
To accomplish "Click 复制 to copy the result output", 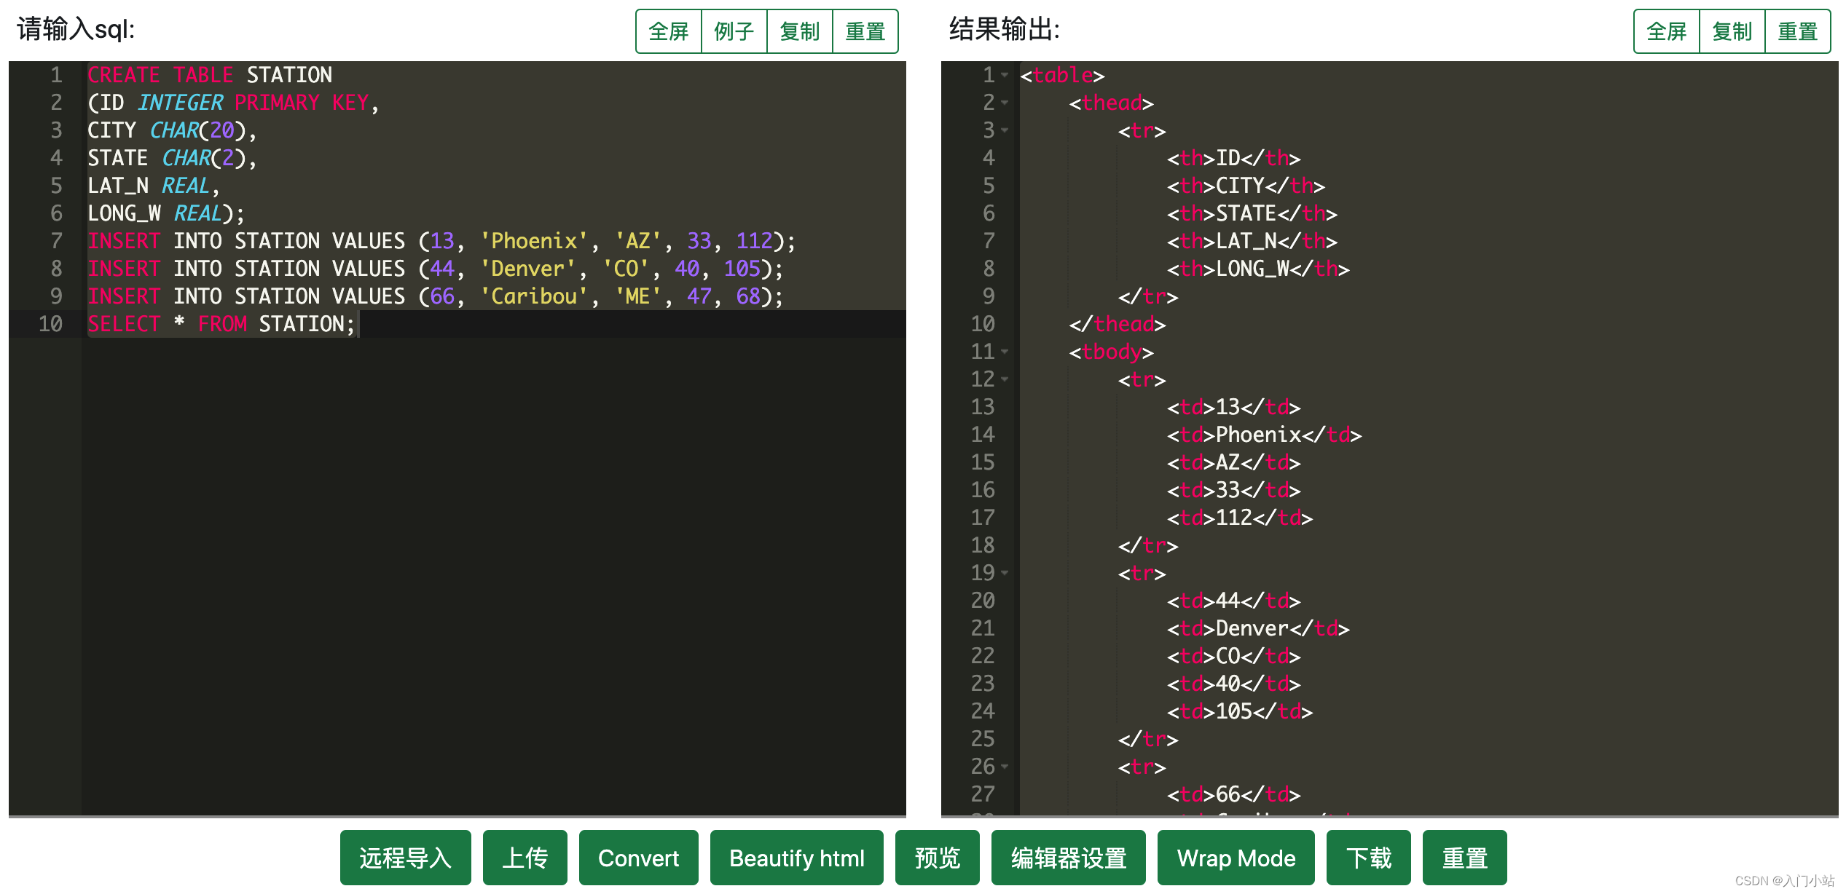I will click(x=1732, y=31).
